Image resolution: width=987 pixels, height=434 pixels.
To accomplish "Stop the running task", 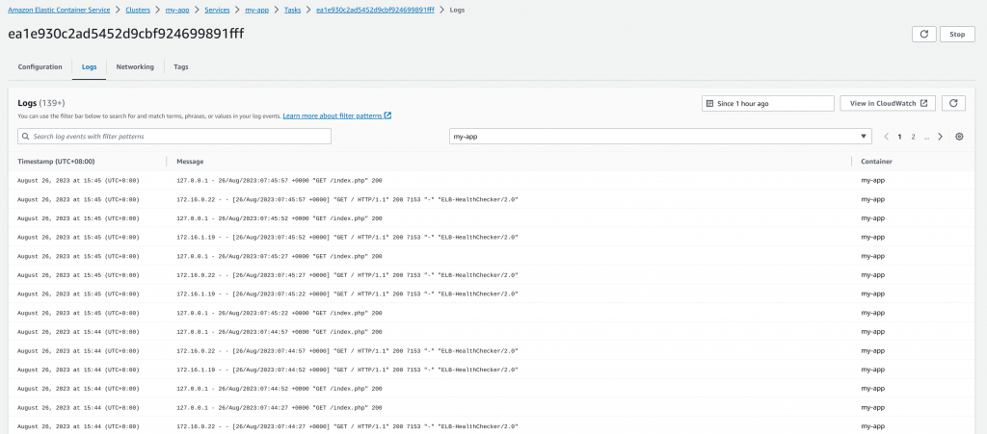I will click(x=957, y=35).
